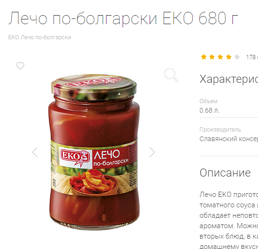The image size is (258, 249).
Task: Click the ЕКО Лечо по-болгарски breadcrumb text
Action: 40,37
